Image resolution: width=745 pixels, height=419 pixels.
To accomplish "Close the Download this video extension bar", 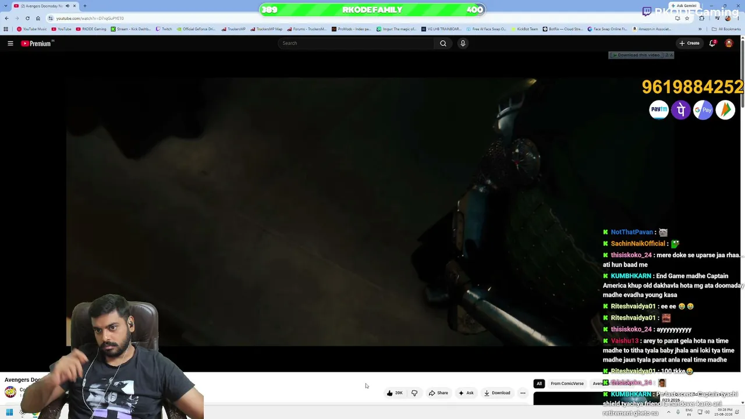I will [x=670, y=55].
